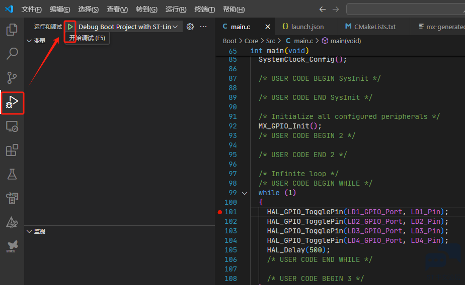Switch to the launch.json tab
465x285 pixels.
click(x=307, y=27)
